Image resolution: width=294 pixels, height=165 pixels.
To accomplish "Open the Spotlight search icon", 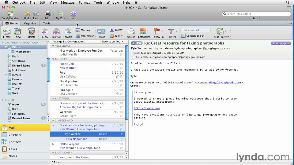I will click(x=288, y=2).
